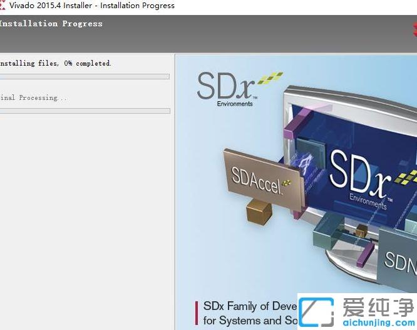Click the "Installation Progress" header title
Viewport: 417px width, 330px height.
click(51, 24)
